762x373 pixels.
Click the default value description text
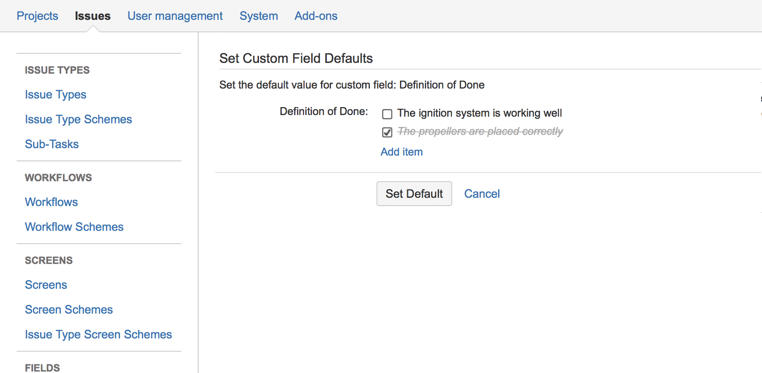[x=352, y=85]
